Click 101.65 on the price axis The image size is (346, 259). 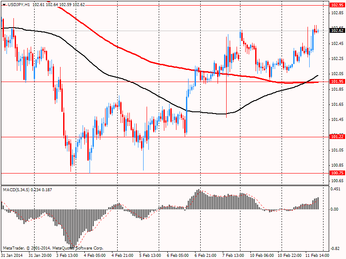click(x=337, y=104)
